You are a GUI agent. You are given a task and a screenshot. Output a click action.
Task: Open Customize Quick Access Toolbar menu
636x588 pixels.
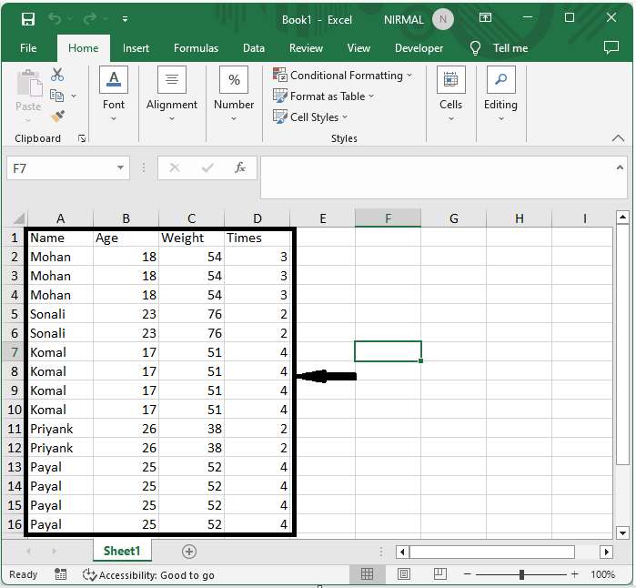126,19
